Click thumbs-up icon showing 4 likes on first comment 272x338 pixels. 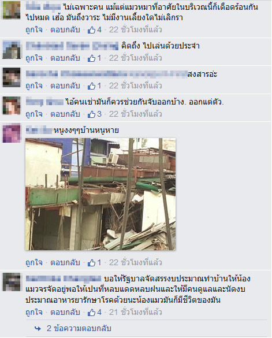click(91, 29)
